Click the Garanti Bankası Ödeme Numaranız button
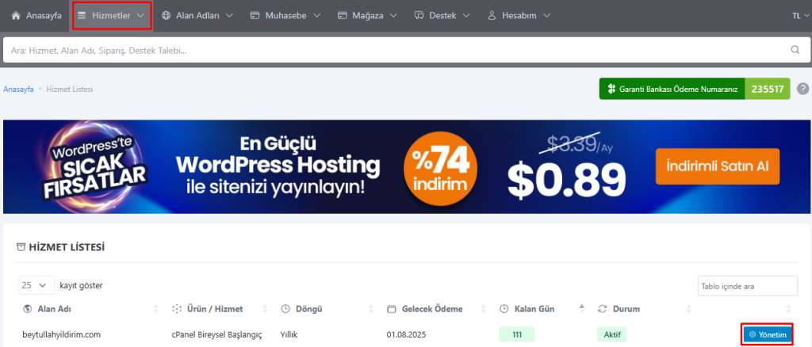 pyautogui.click(x=672, y=89)
